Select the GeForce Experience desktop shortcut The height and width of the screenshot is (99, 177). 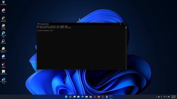point(3,19)
